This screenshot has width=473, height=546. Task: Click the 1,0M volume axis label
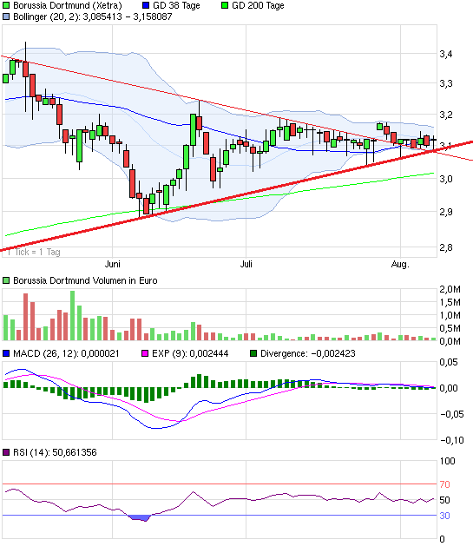pos(450,315)
